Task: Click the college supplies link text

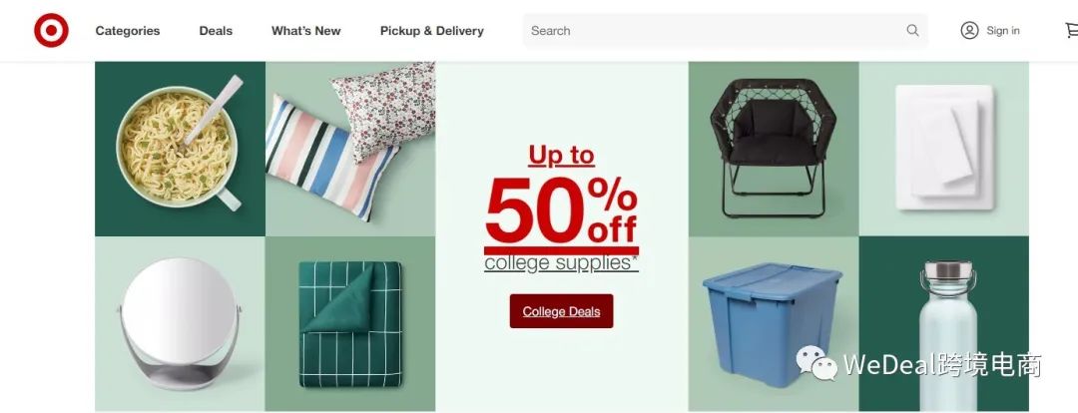Action: click(561, 263)
